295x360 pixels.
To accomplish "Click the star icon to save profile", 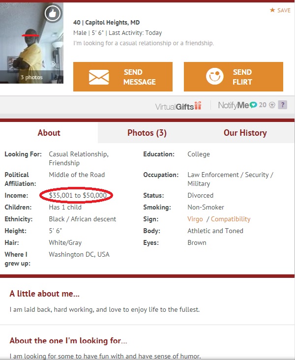I will click(x=272, y=10).
